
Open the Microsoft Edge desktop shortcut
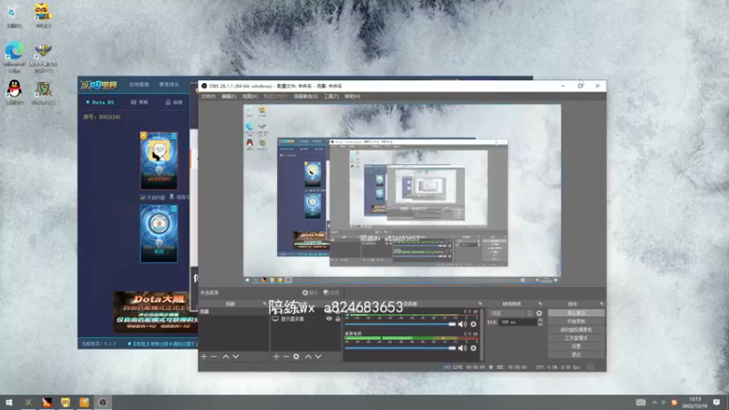(15, 56)
